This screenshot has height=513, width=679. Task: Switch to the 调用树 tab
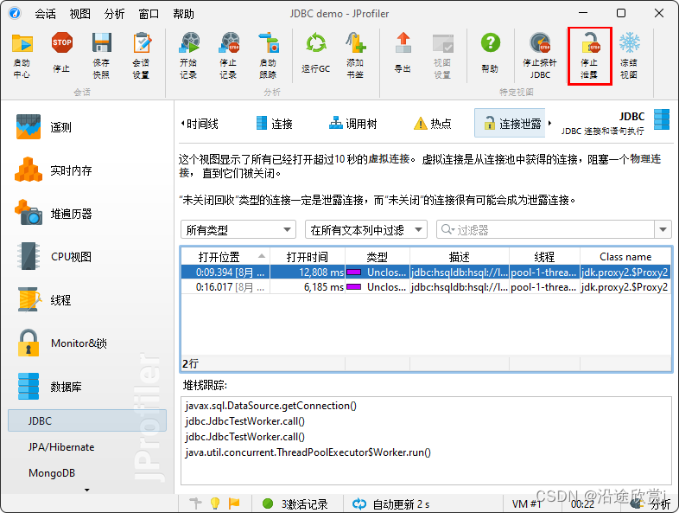coord(353,124)
